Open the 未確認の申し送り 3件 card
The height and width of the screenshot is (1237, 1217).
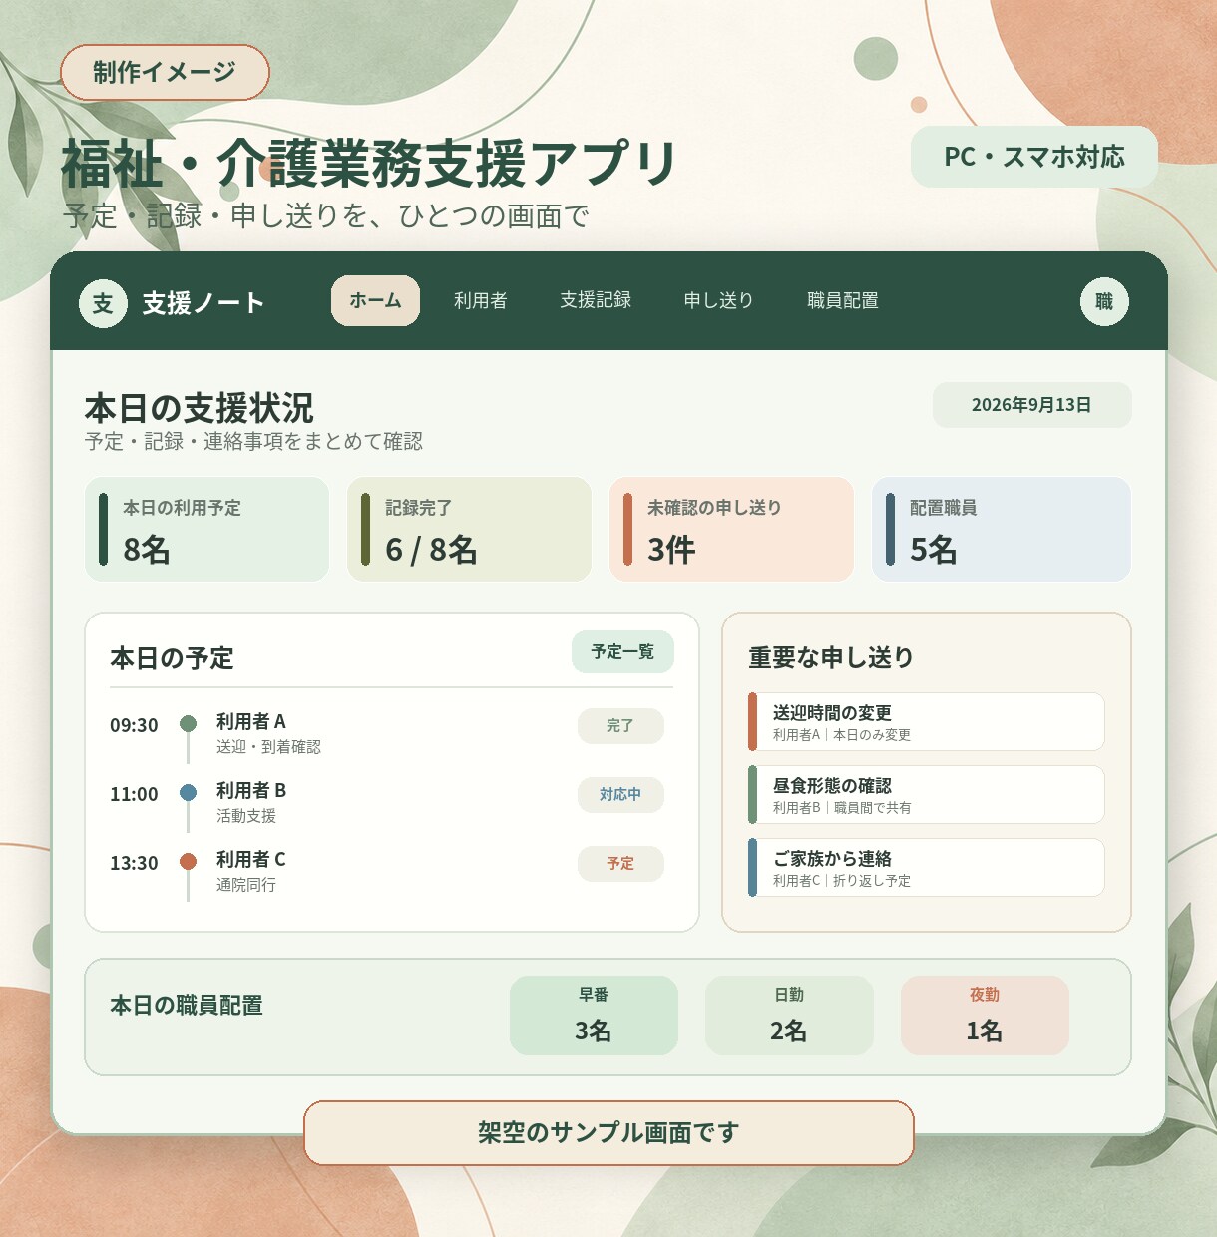pyautogui.click(x=732, y=529)
